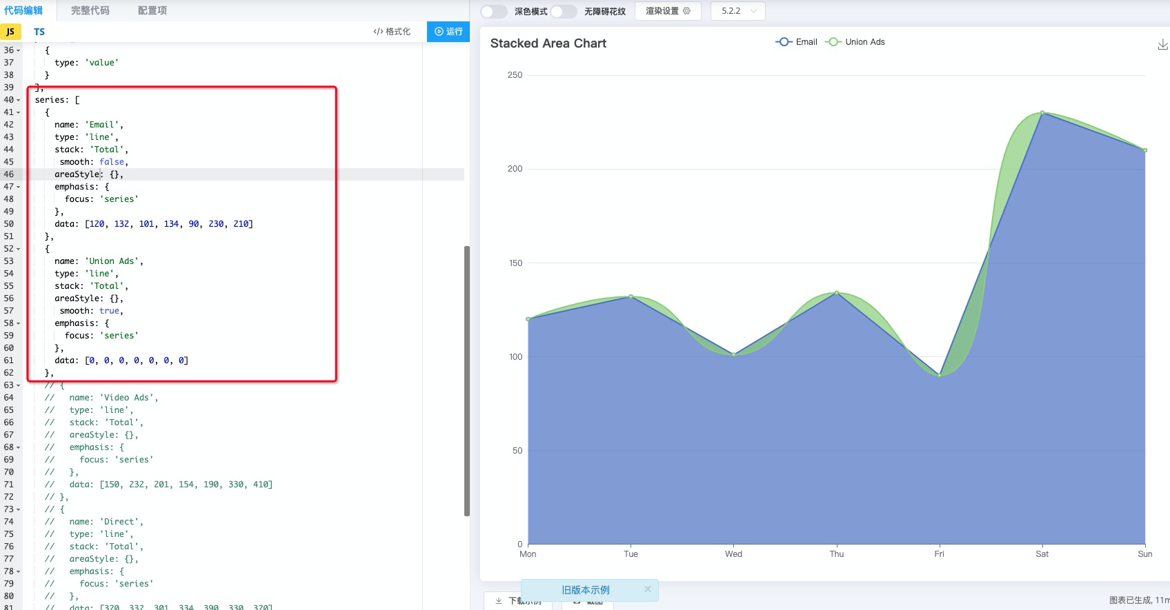Screen dimensions: 1170x610
Task: Collapse the code fold at line 52
Action: click(18, 249)
